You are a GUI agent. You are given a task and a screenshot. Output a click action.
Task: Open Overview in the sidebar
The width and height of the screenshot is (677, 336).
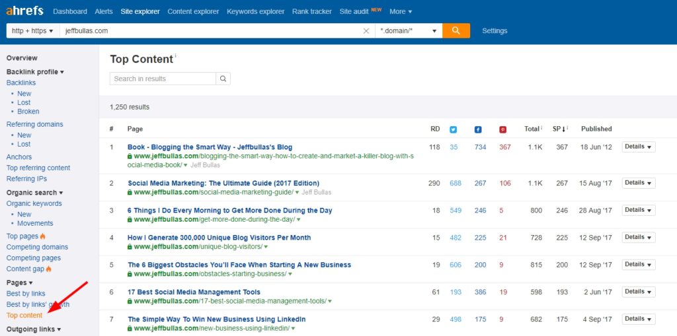pyautogui.click(x=22, y=58)
